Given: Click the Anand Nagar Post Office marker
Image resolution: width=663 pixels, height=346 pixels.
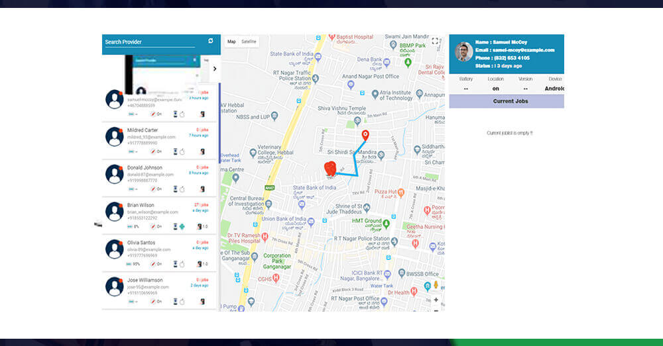Looking at the screenshot, I should pos(351,85).
